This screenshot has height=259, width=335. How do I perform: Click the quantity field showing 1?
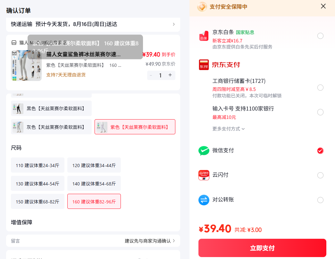tap(160, 75)
